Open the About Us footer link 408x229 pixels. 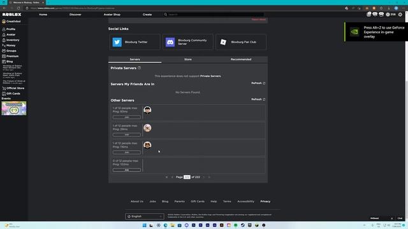click(x=137, y=202)
